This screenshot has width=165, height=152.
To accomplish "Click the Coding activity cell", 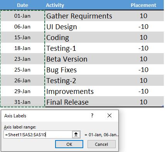I will 84,37.
